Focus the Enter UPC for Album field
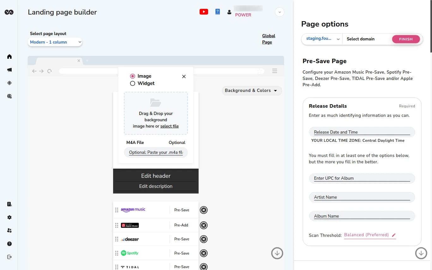432x270 pixels. (362, 178)
